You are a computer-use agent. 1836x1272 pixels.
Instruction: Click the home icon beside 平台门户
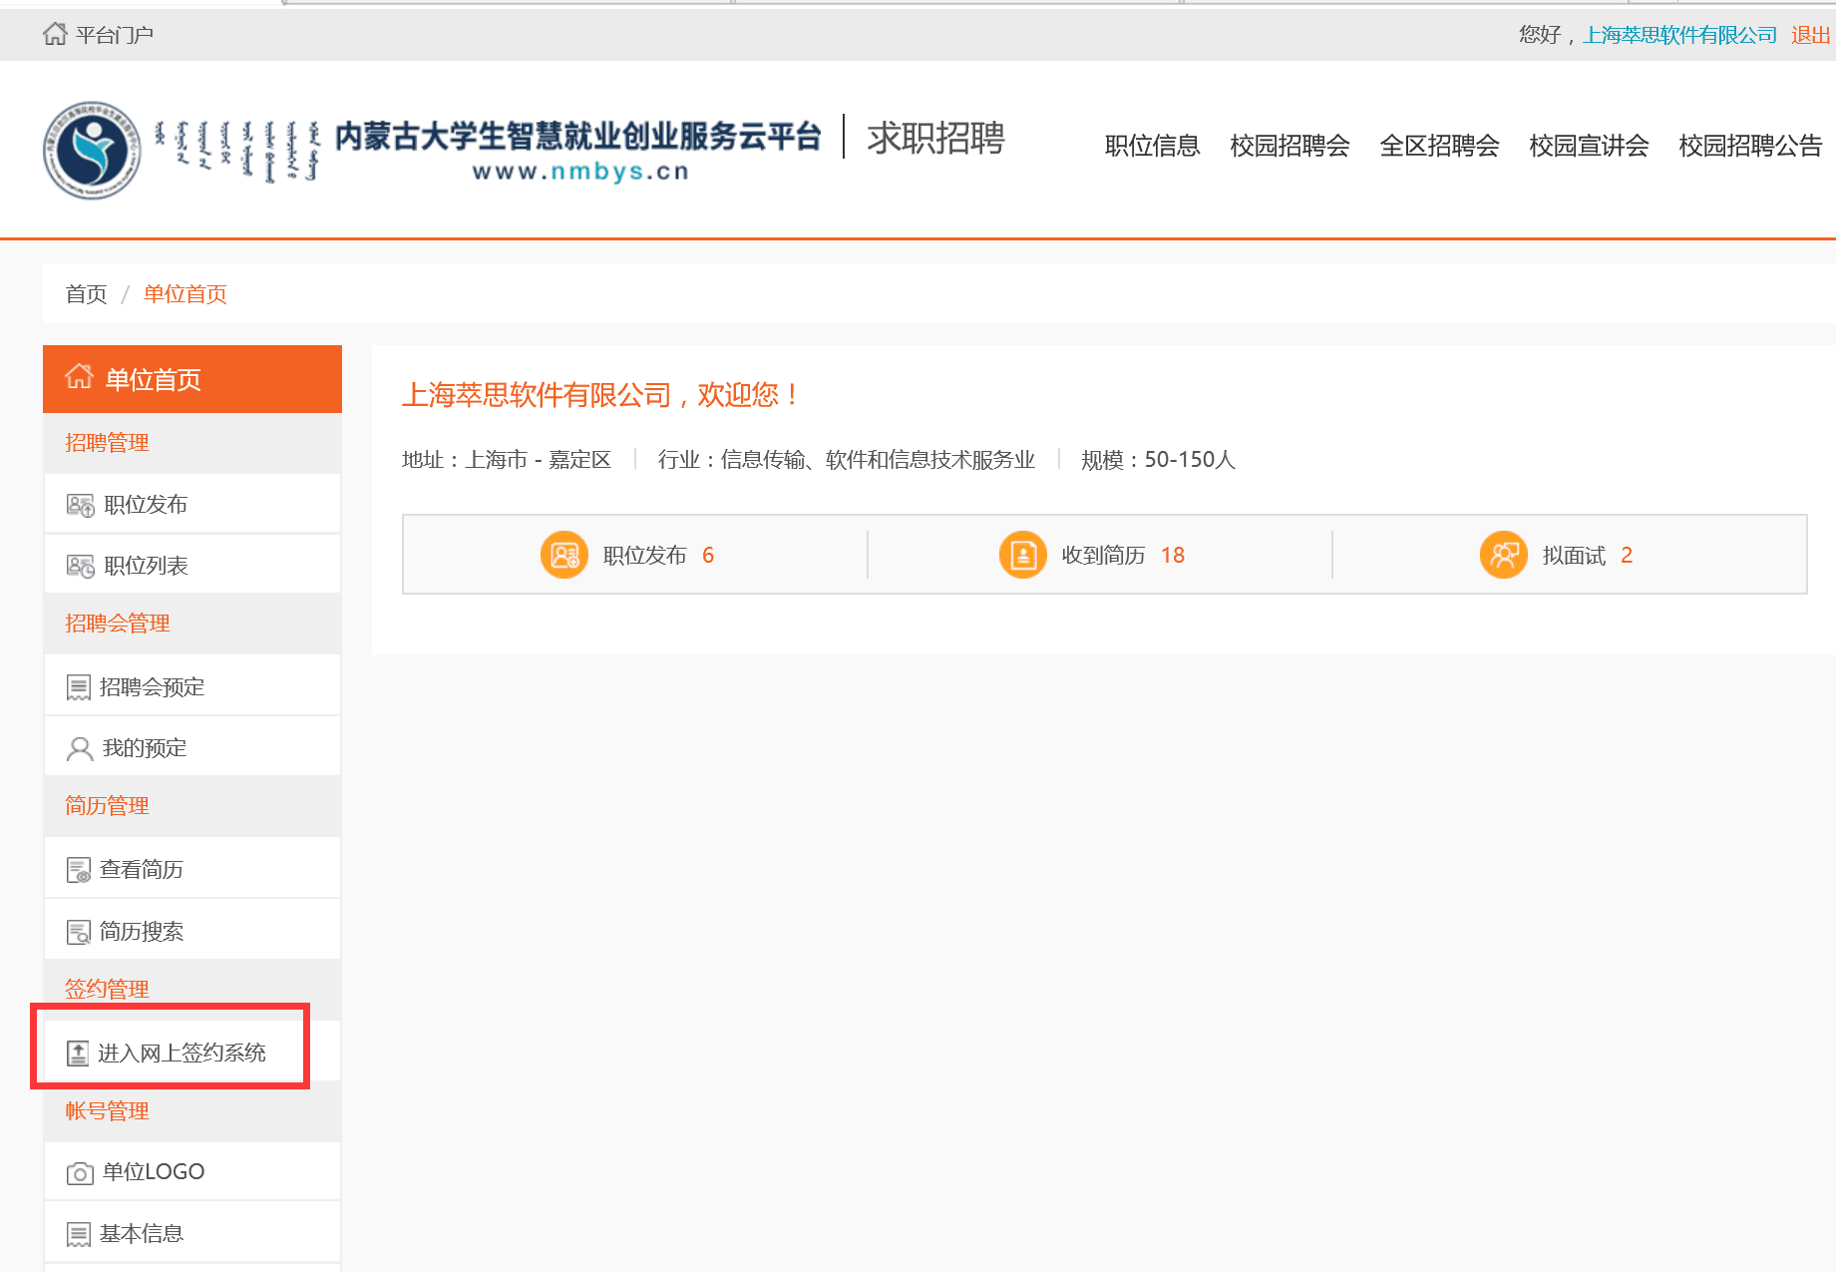point(55,34)
